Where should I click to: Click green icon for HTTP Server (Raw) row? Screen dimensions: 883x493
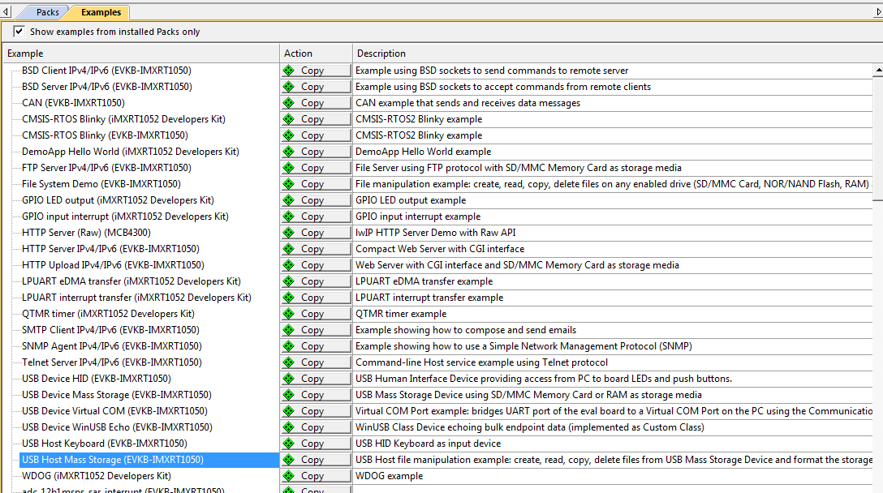(x=289, y=233)
